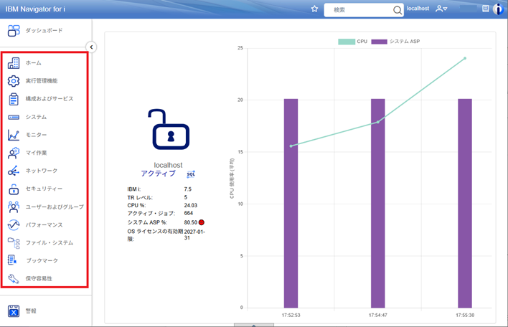Click the localhost label in header
Screen dimensions: 508x327
(x=418, y=9)
